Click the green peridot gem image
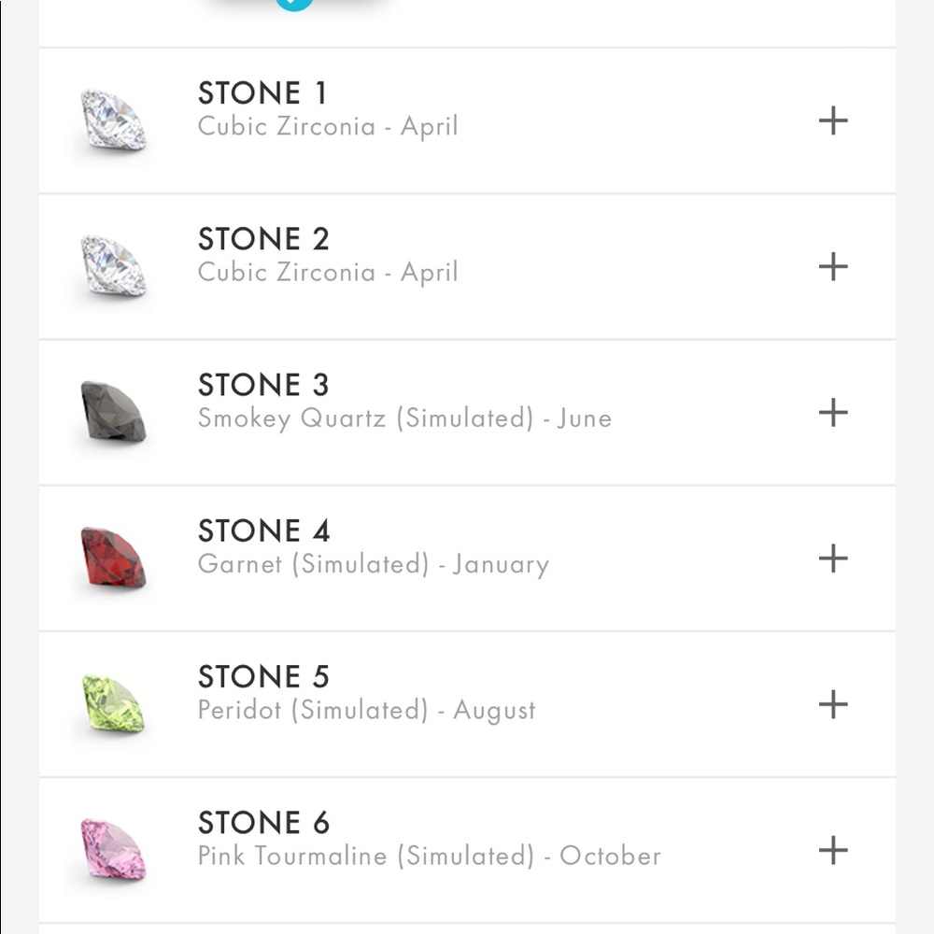This screenshot has height=934, width=934. click(113, 703)
